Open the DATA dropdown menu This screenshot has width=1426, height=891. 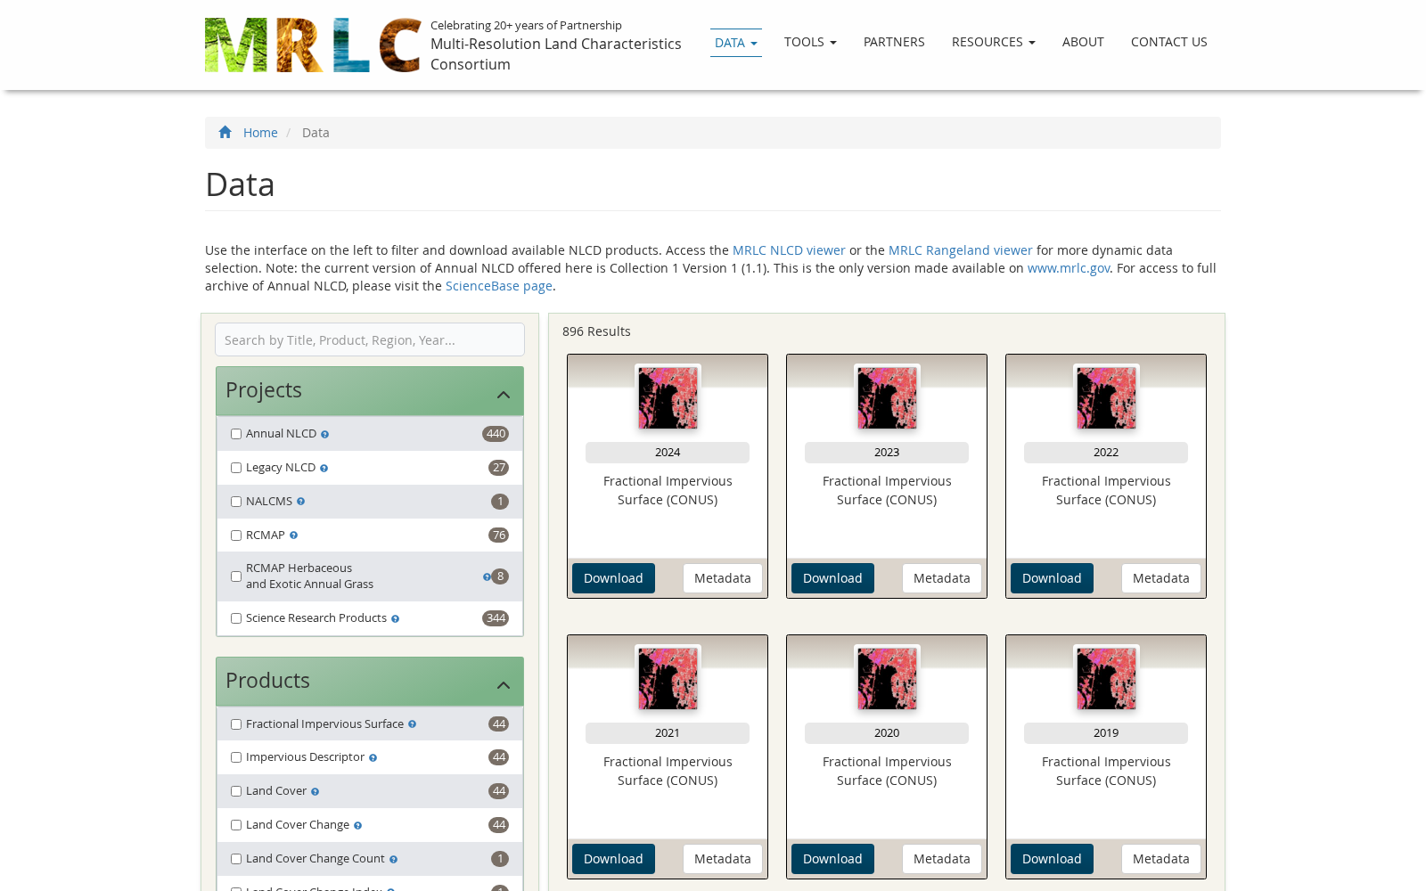click(736, 43)
